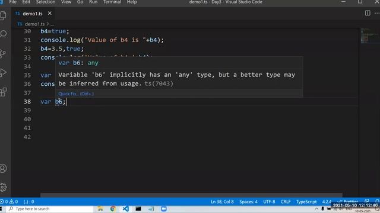Screen dimensions: 380x213
Task: Click line number 40 in gutter
Action: pyautogui.click(x=27, y=119)
